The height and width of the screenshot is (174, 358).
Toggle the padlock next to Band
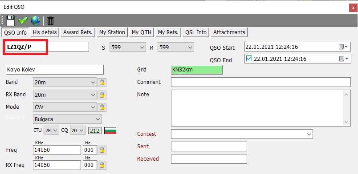coord(102,82)
